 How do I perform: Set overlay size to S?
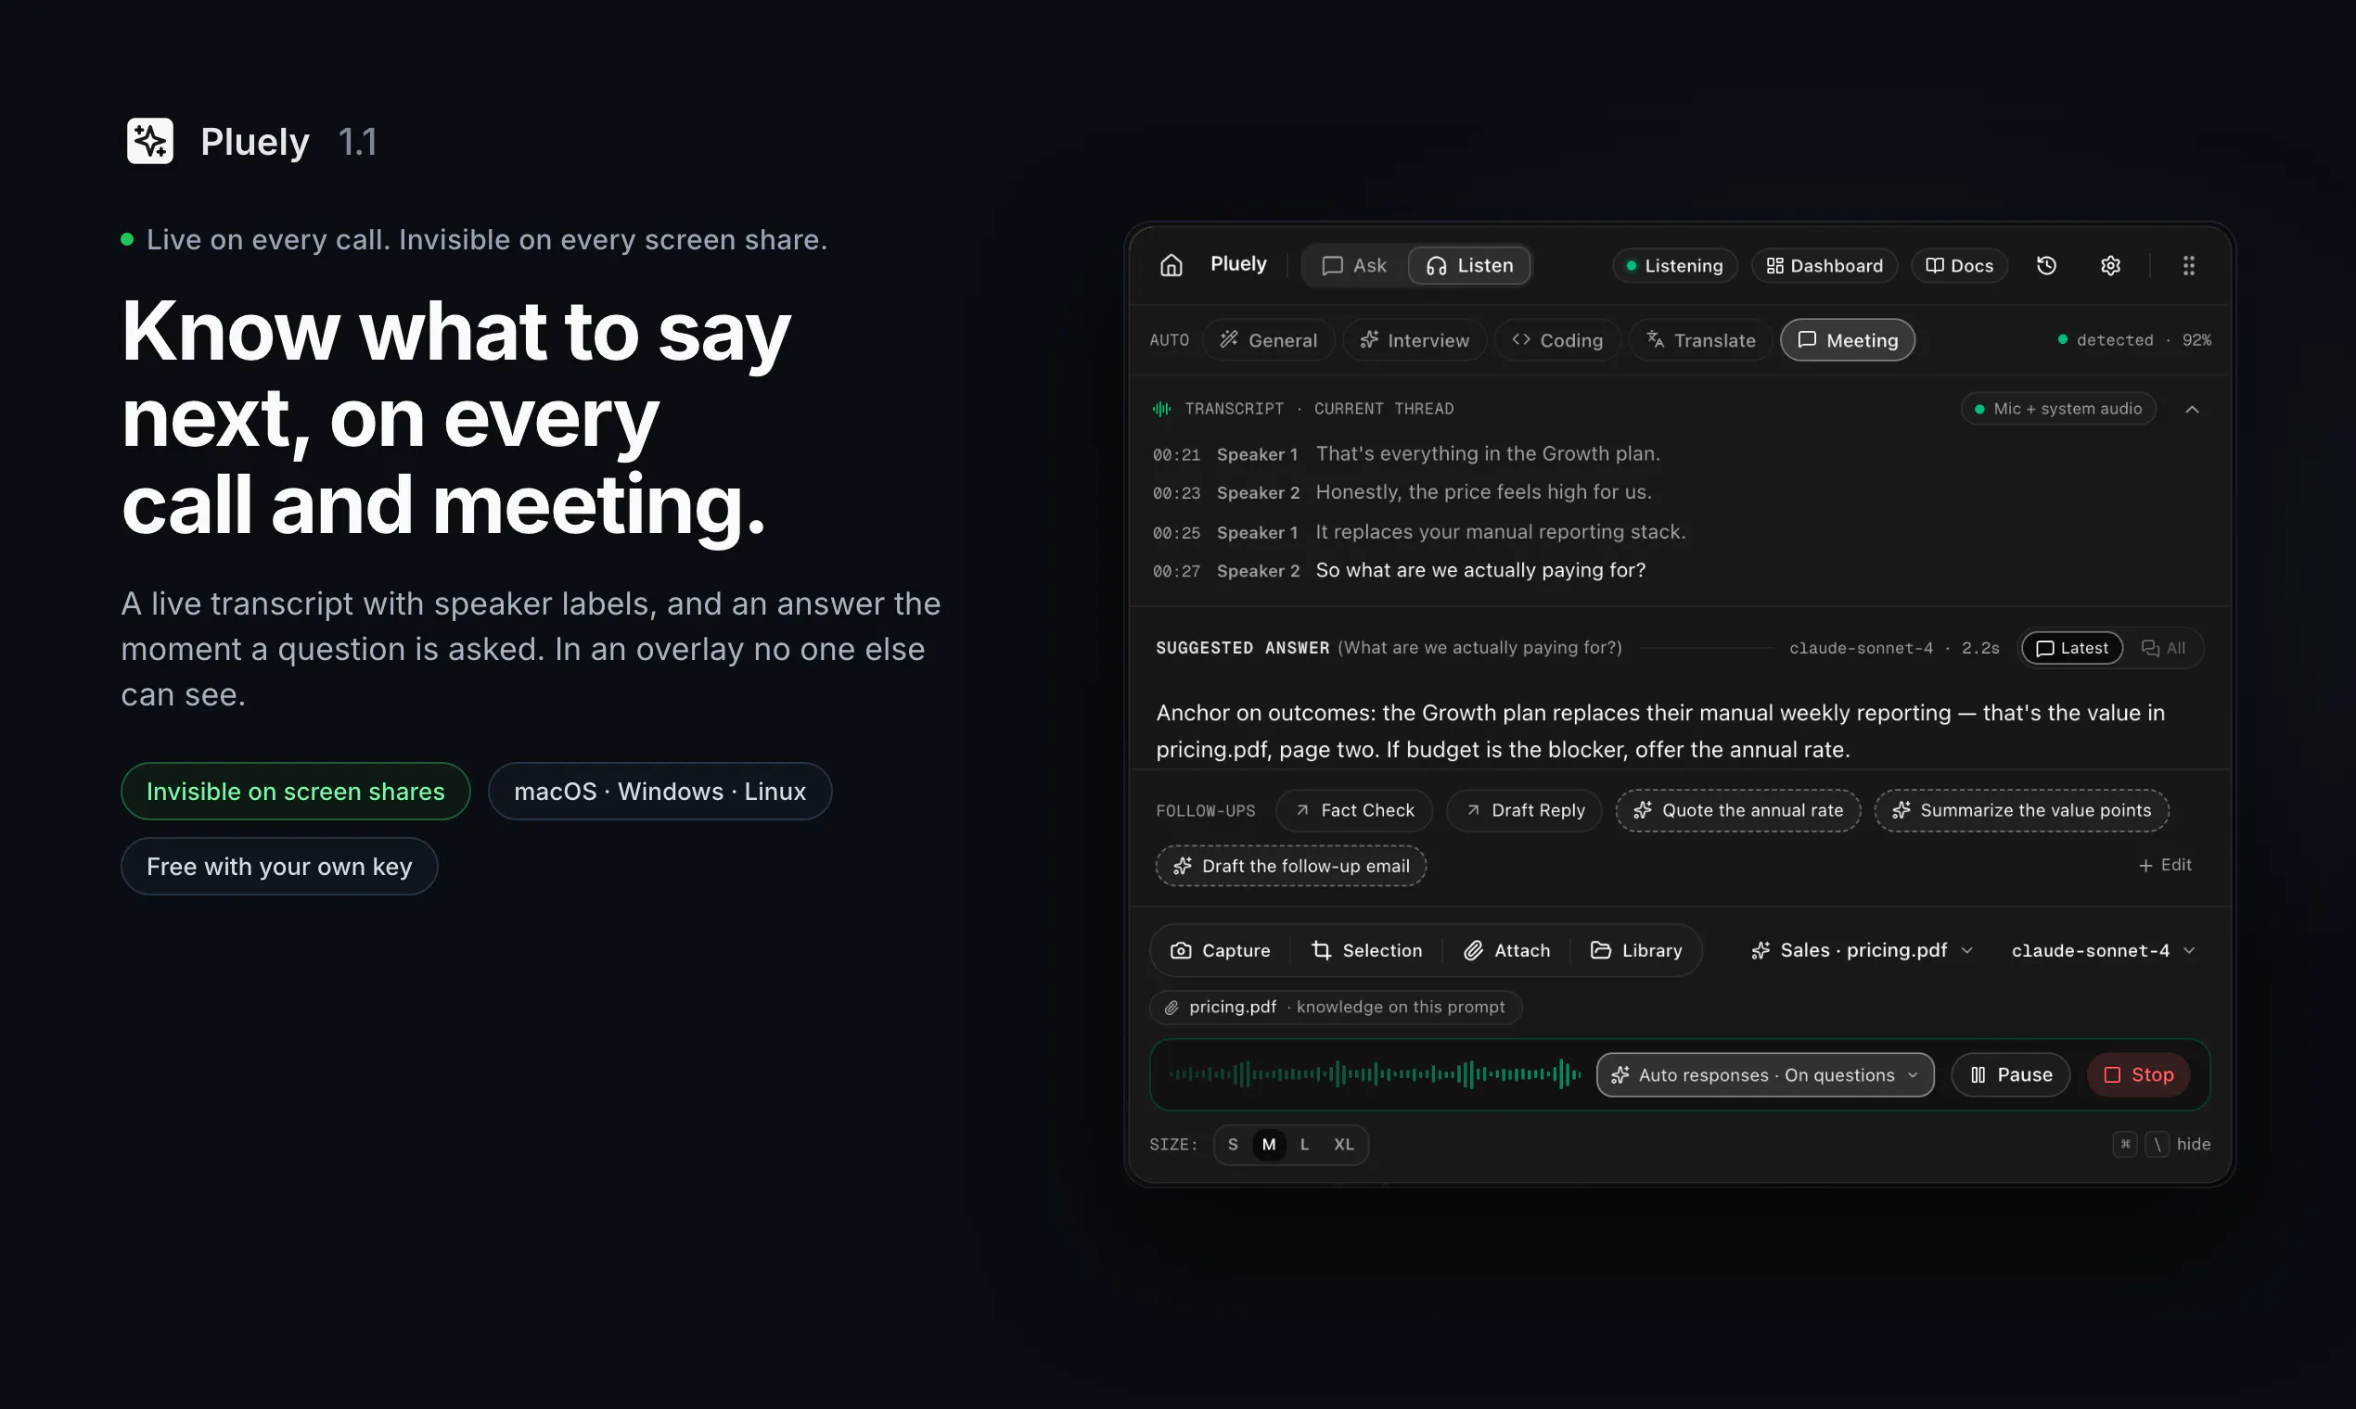[x=1232, y=1145]
